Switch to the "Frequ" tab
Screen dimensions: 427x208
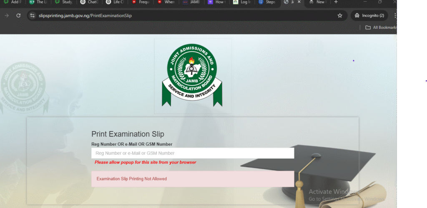pyautogui.click(x=141, y=2)
